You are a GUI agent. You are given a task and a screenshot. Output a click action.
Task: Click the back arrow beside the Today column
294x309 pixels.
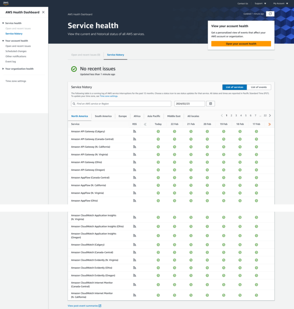coord(146,124)
